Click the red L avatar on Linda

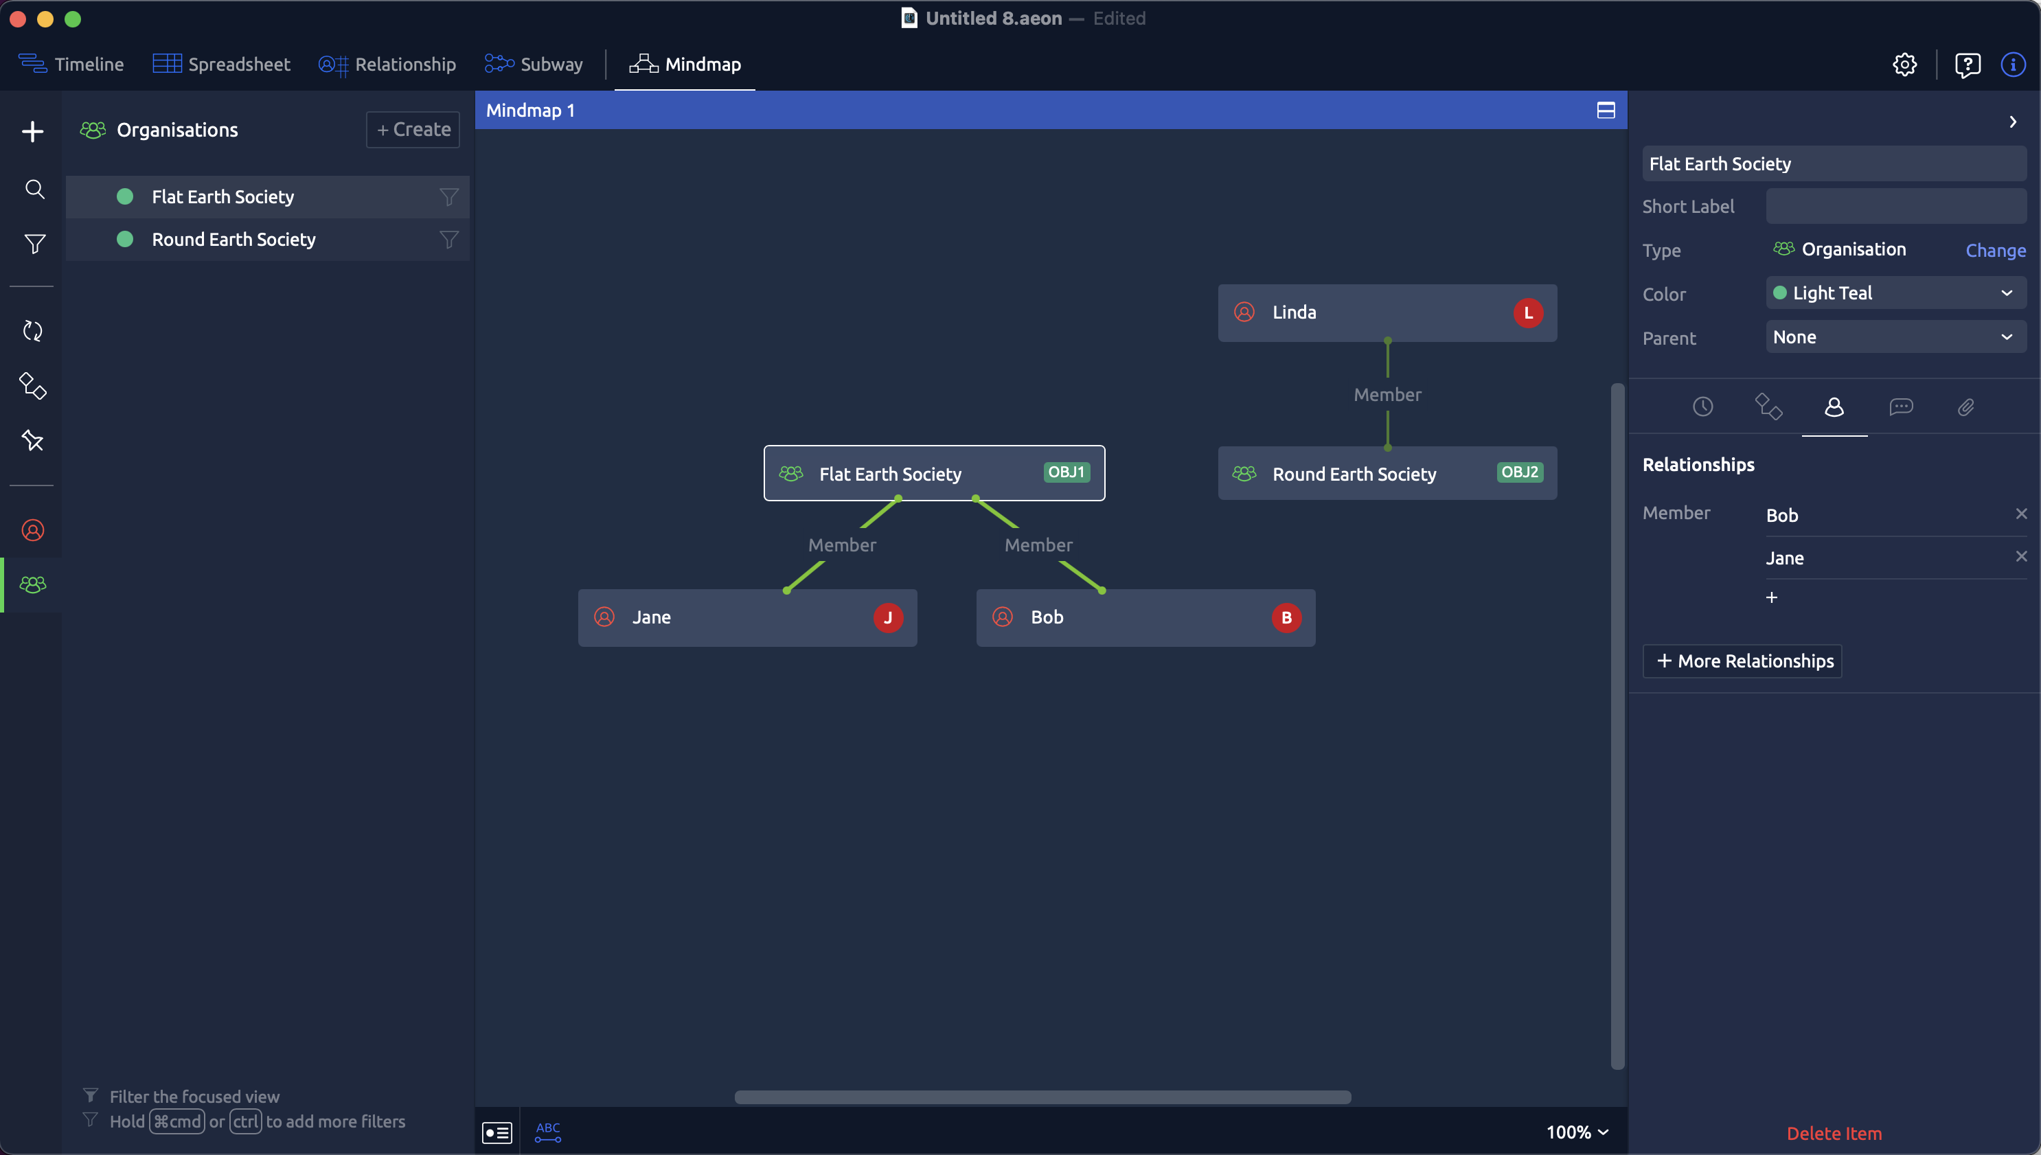pos(1528,312)
